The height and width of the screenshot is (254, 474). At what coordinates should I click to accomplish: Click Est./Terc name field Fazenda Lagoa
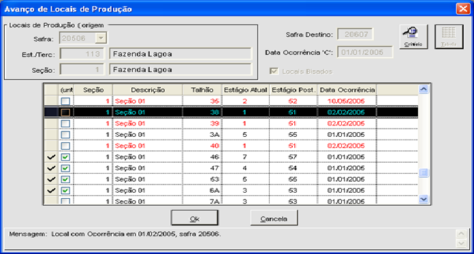pos(180,54)
